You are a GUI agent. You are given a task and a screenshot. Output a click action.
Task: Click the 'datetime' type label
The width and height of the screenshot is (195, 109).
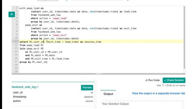tap(89, 97)
